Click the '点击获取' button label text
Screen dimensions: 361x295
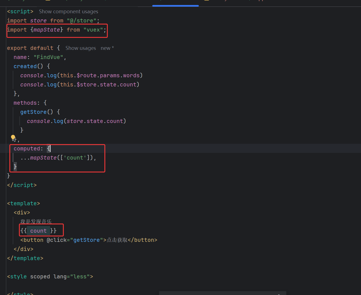(117, 240)
